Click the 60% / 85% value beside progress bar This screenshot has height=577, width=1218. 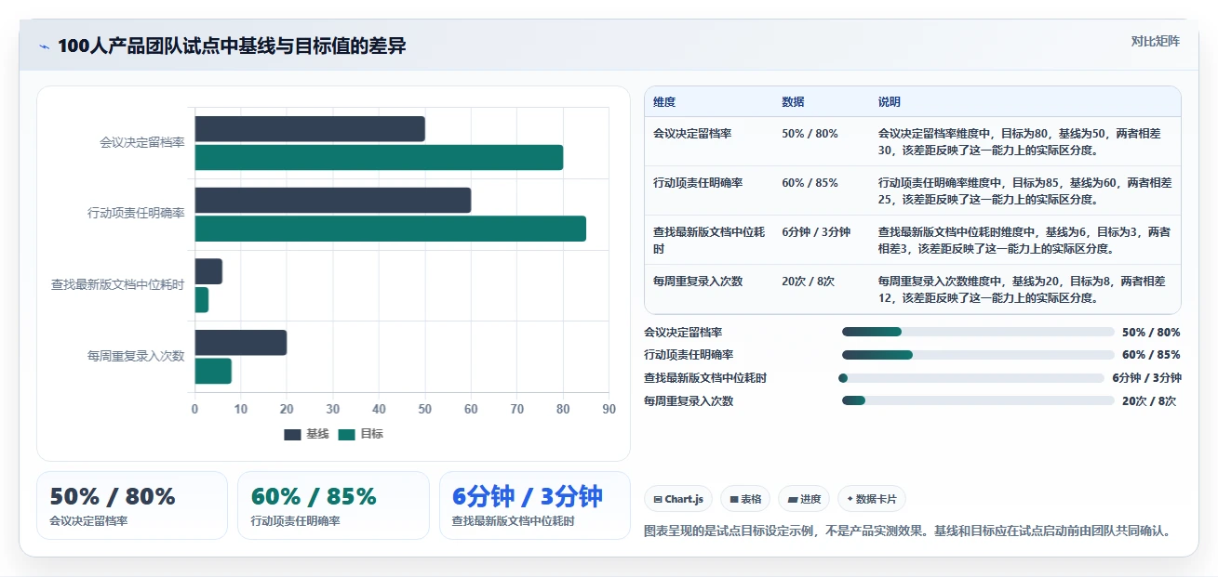(1151, 355)
